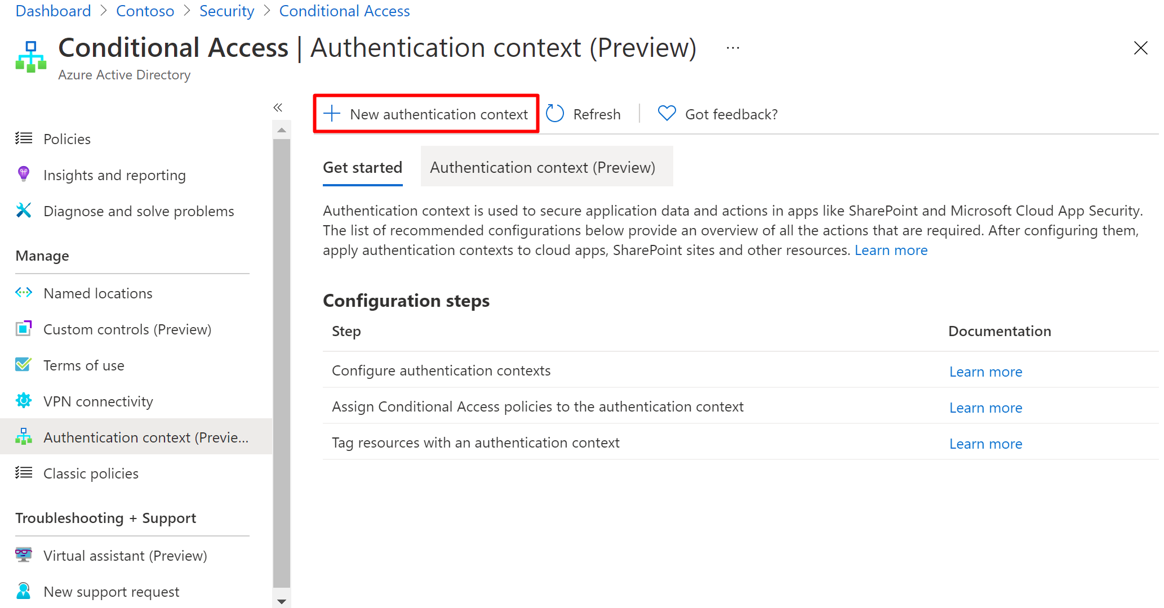Refresh the authentication context list
This screenshot has height=608, width=1164.
pyautogui.click(x=584, y=114)
